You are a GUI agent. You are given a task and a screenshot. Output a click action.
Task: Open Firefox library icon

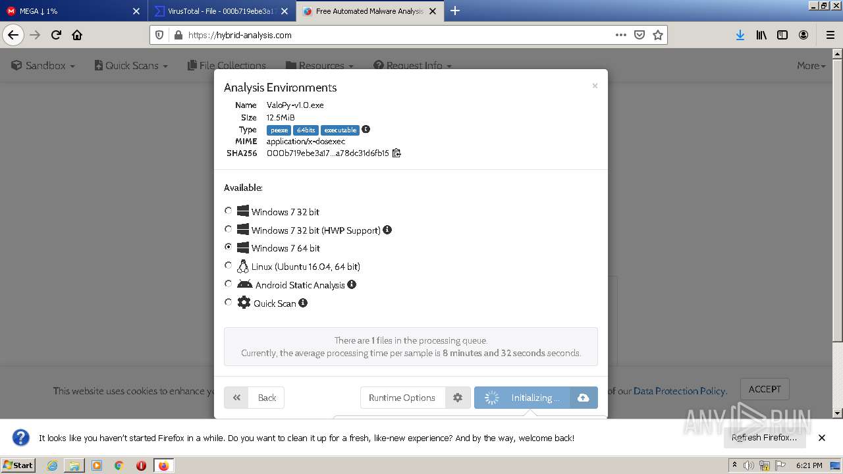[x=761, y=35]
